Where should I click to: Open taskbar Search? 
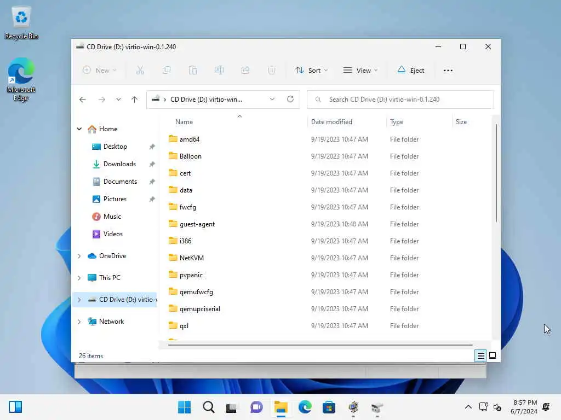click(209, 407)
